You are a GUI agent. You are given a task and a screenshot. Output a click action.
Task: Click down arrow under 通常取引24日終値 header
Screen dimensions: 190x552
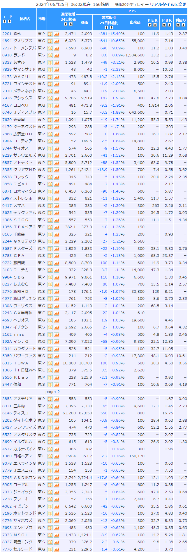click(x=71, y=24)
